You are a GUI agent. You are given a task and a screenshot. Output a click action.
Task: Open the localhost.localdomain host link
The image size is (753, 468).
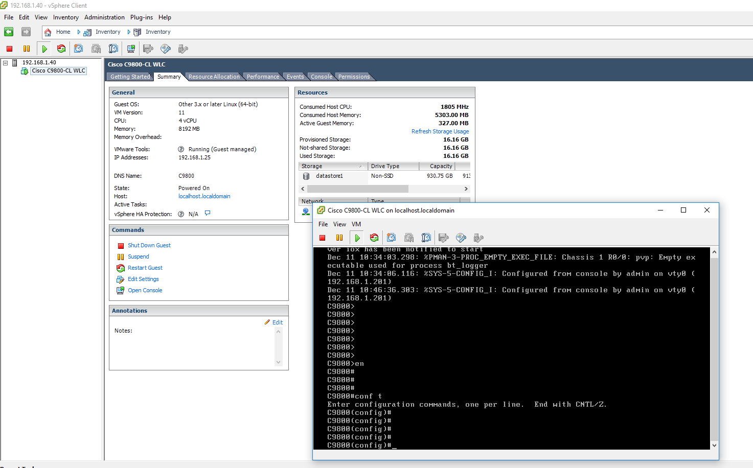coord(204,196)
